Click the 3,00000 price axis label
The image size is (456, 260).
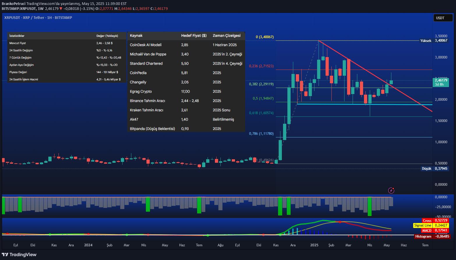[441, 57]
